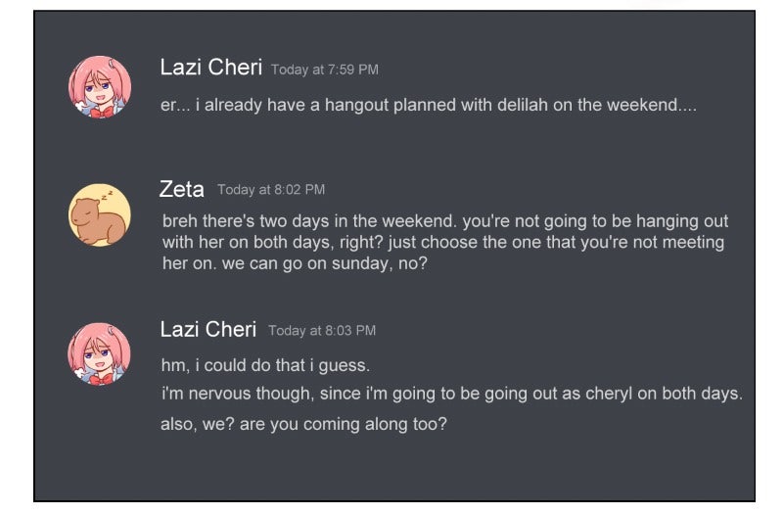Select 'also, we? are you coming along too?'
783x514 pixels.
pyautogui.click(x=303, y=425)
